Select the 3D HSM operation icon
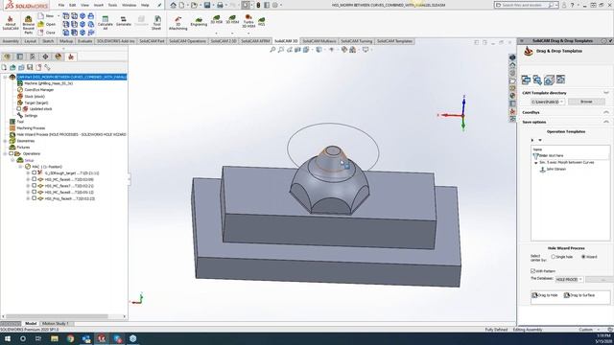This screenshot has height=345, width=614. (232, 20)
